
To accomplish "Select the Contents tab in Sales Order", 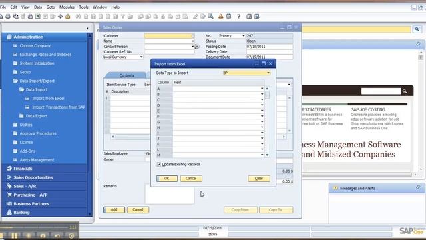I will [x=126, y=75].
